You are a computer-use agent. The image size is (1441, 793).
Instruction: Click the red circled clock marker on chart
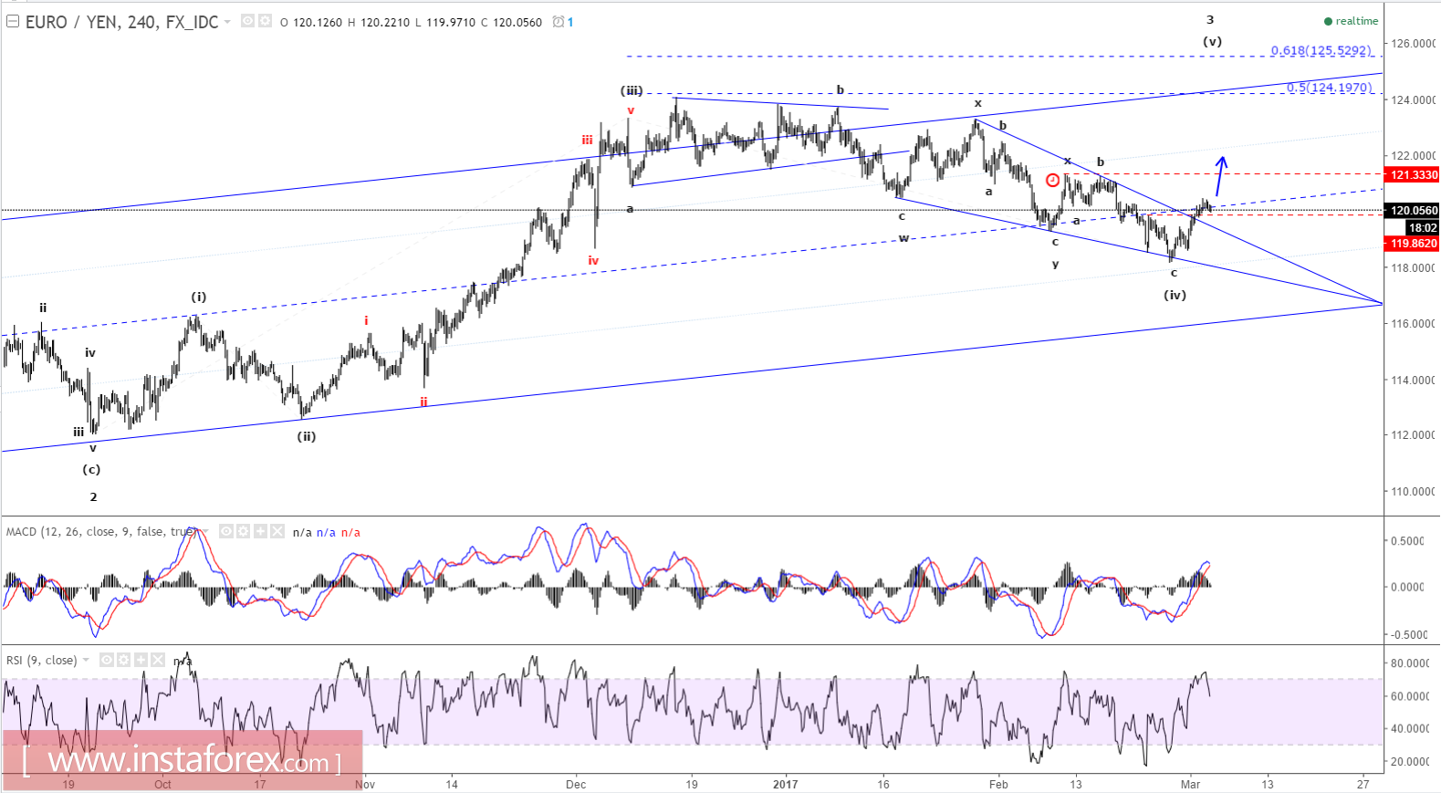(x=1052, y=180)
